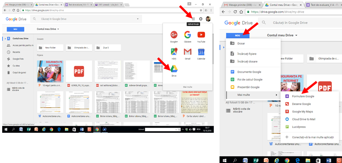Open Siguranța pe Internet thumbnail in left screenshot
The width and height of the screenshot is (342, 163).
click(x=50, y=71)
